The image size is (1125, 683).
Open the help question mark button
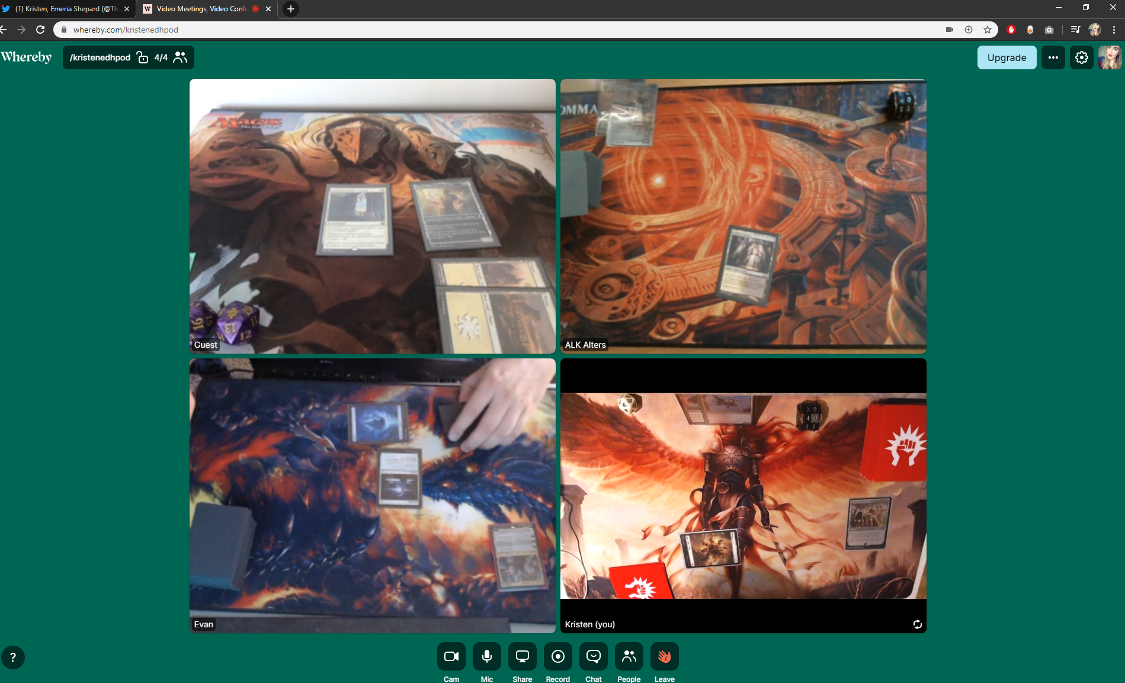coord(13,658)
